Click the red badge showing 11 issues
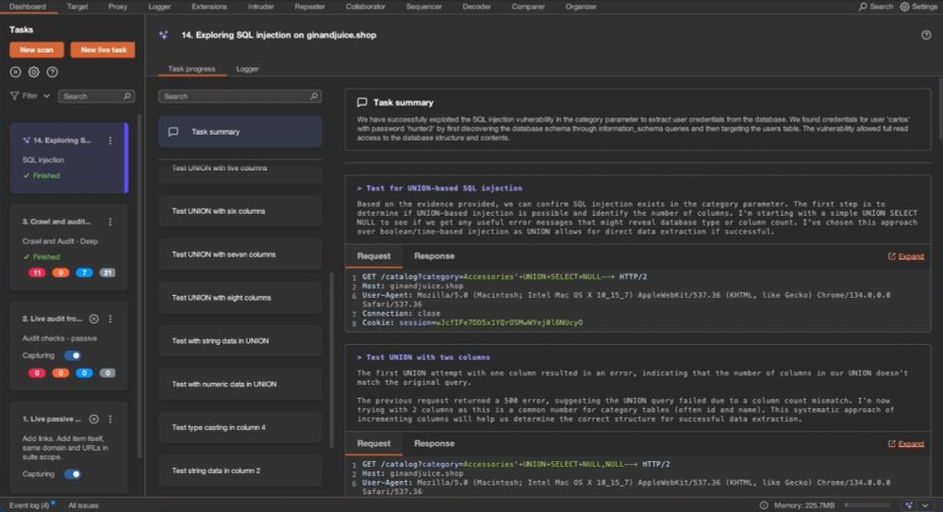 (37, 273)
